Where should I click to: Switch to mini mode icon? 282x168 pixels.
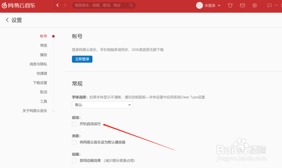click(x=269, y=5)
